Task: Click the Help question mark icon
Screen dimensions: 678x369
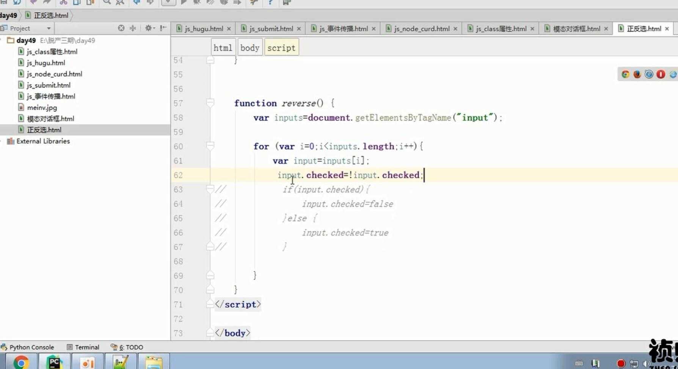Action: (x=270, y=2)
